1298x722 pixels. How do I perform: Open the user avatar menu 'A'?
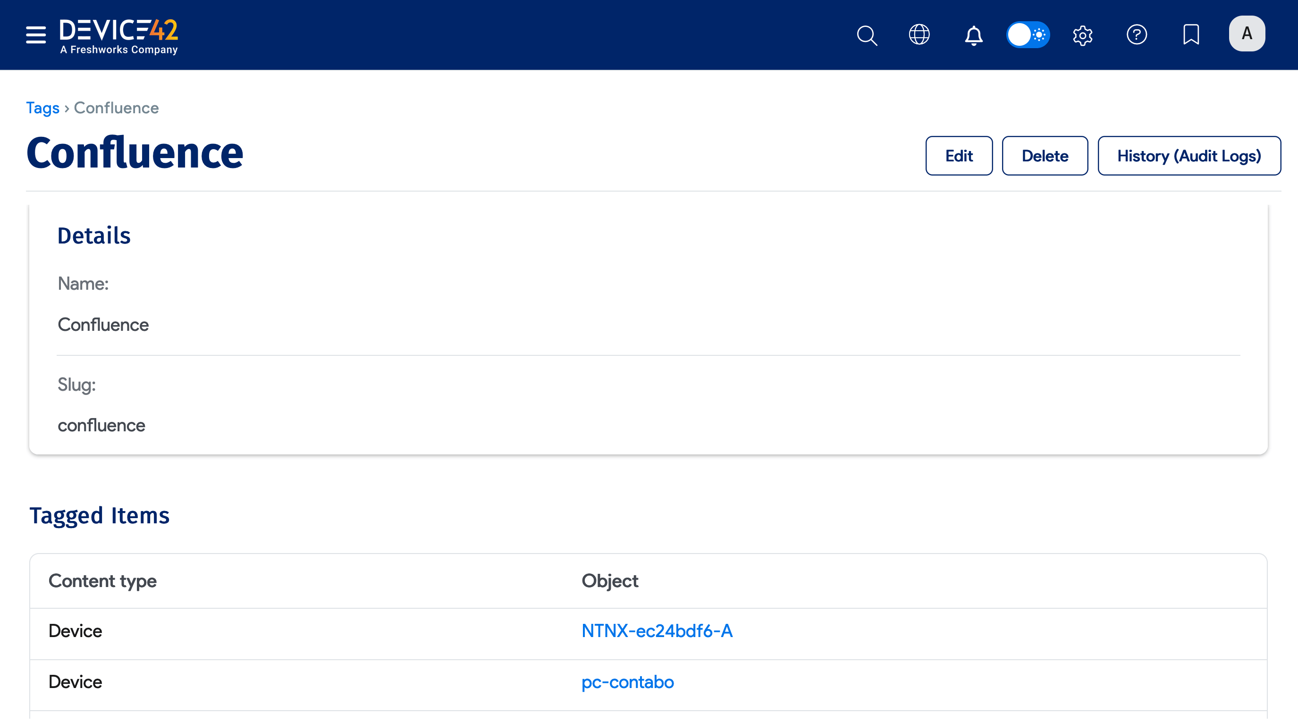coord(1247,34)
